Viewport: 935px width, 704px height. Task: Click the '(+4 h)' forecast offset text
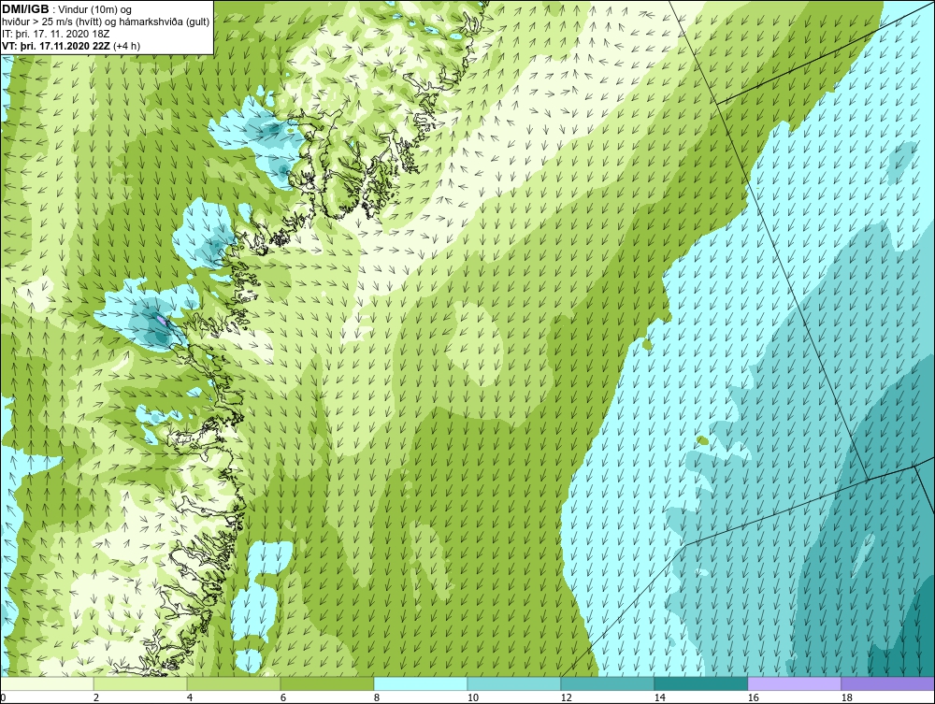pyautogui.click(x=126, y=46)
